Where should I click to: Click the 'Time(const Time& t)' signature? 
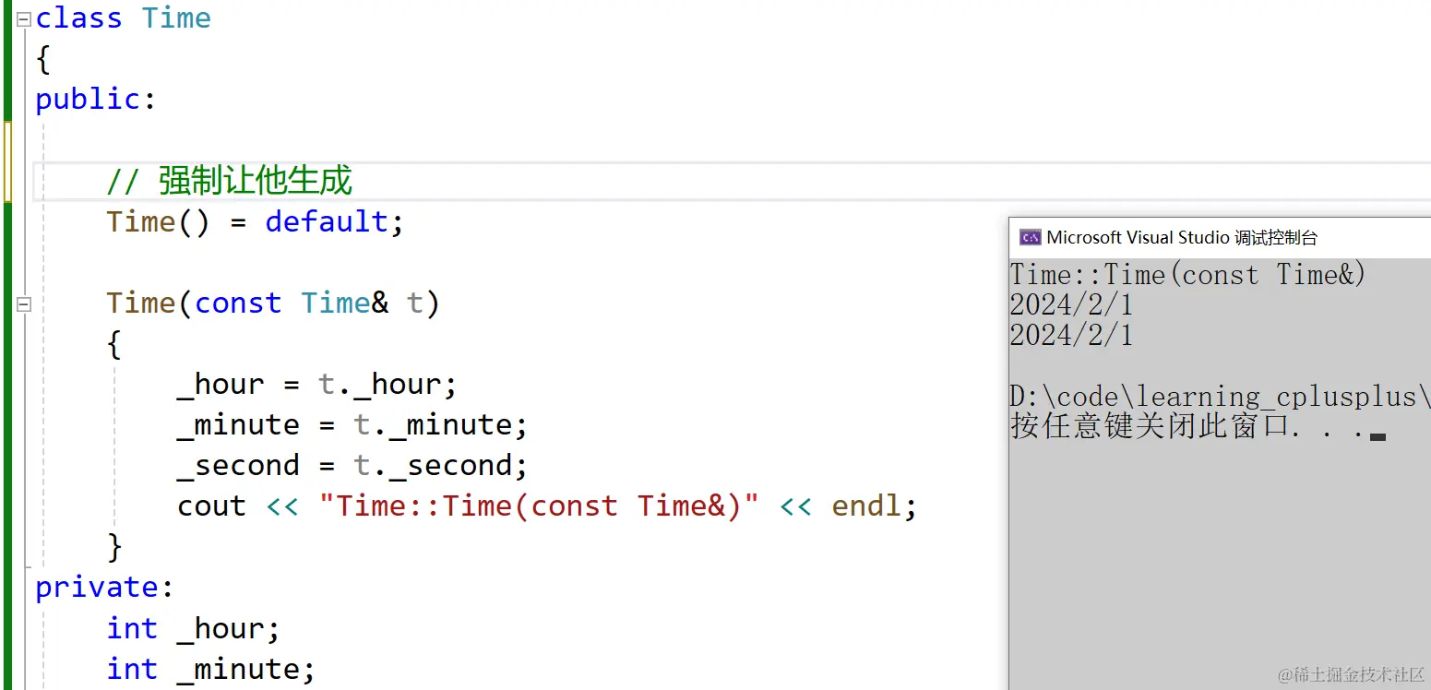[x=273, y=303]
